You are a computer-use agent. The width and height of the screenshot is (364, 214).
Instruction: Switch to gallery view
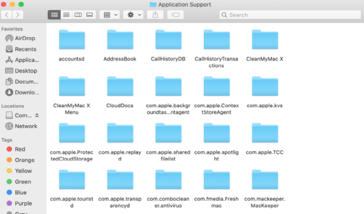(90, 15)
